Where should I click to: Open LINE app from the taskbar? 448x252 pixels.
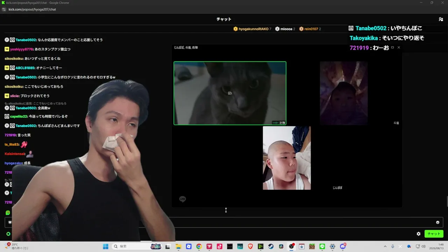coord(322,246)
